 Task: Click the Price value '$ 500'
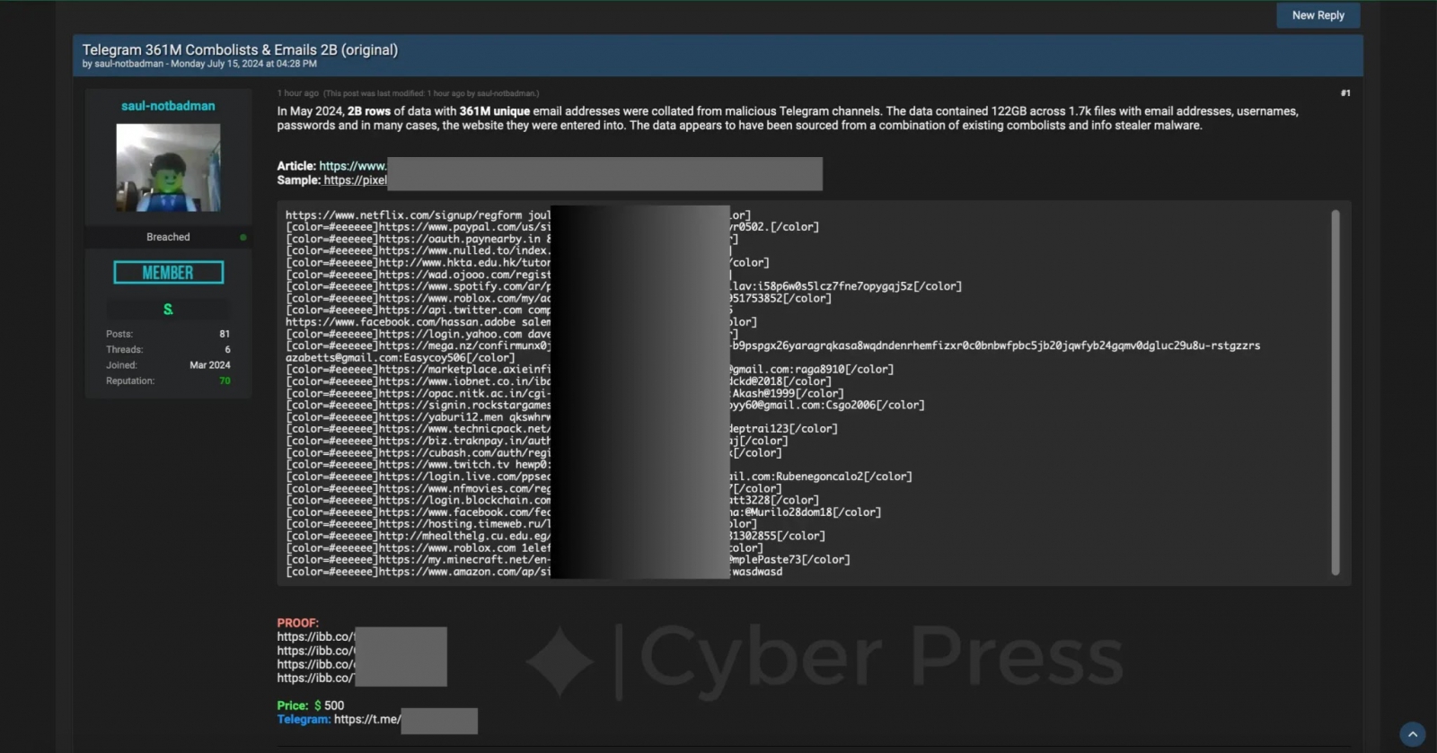[x=329, y=705]
